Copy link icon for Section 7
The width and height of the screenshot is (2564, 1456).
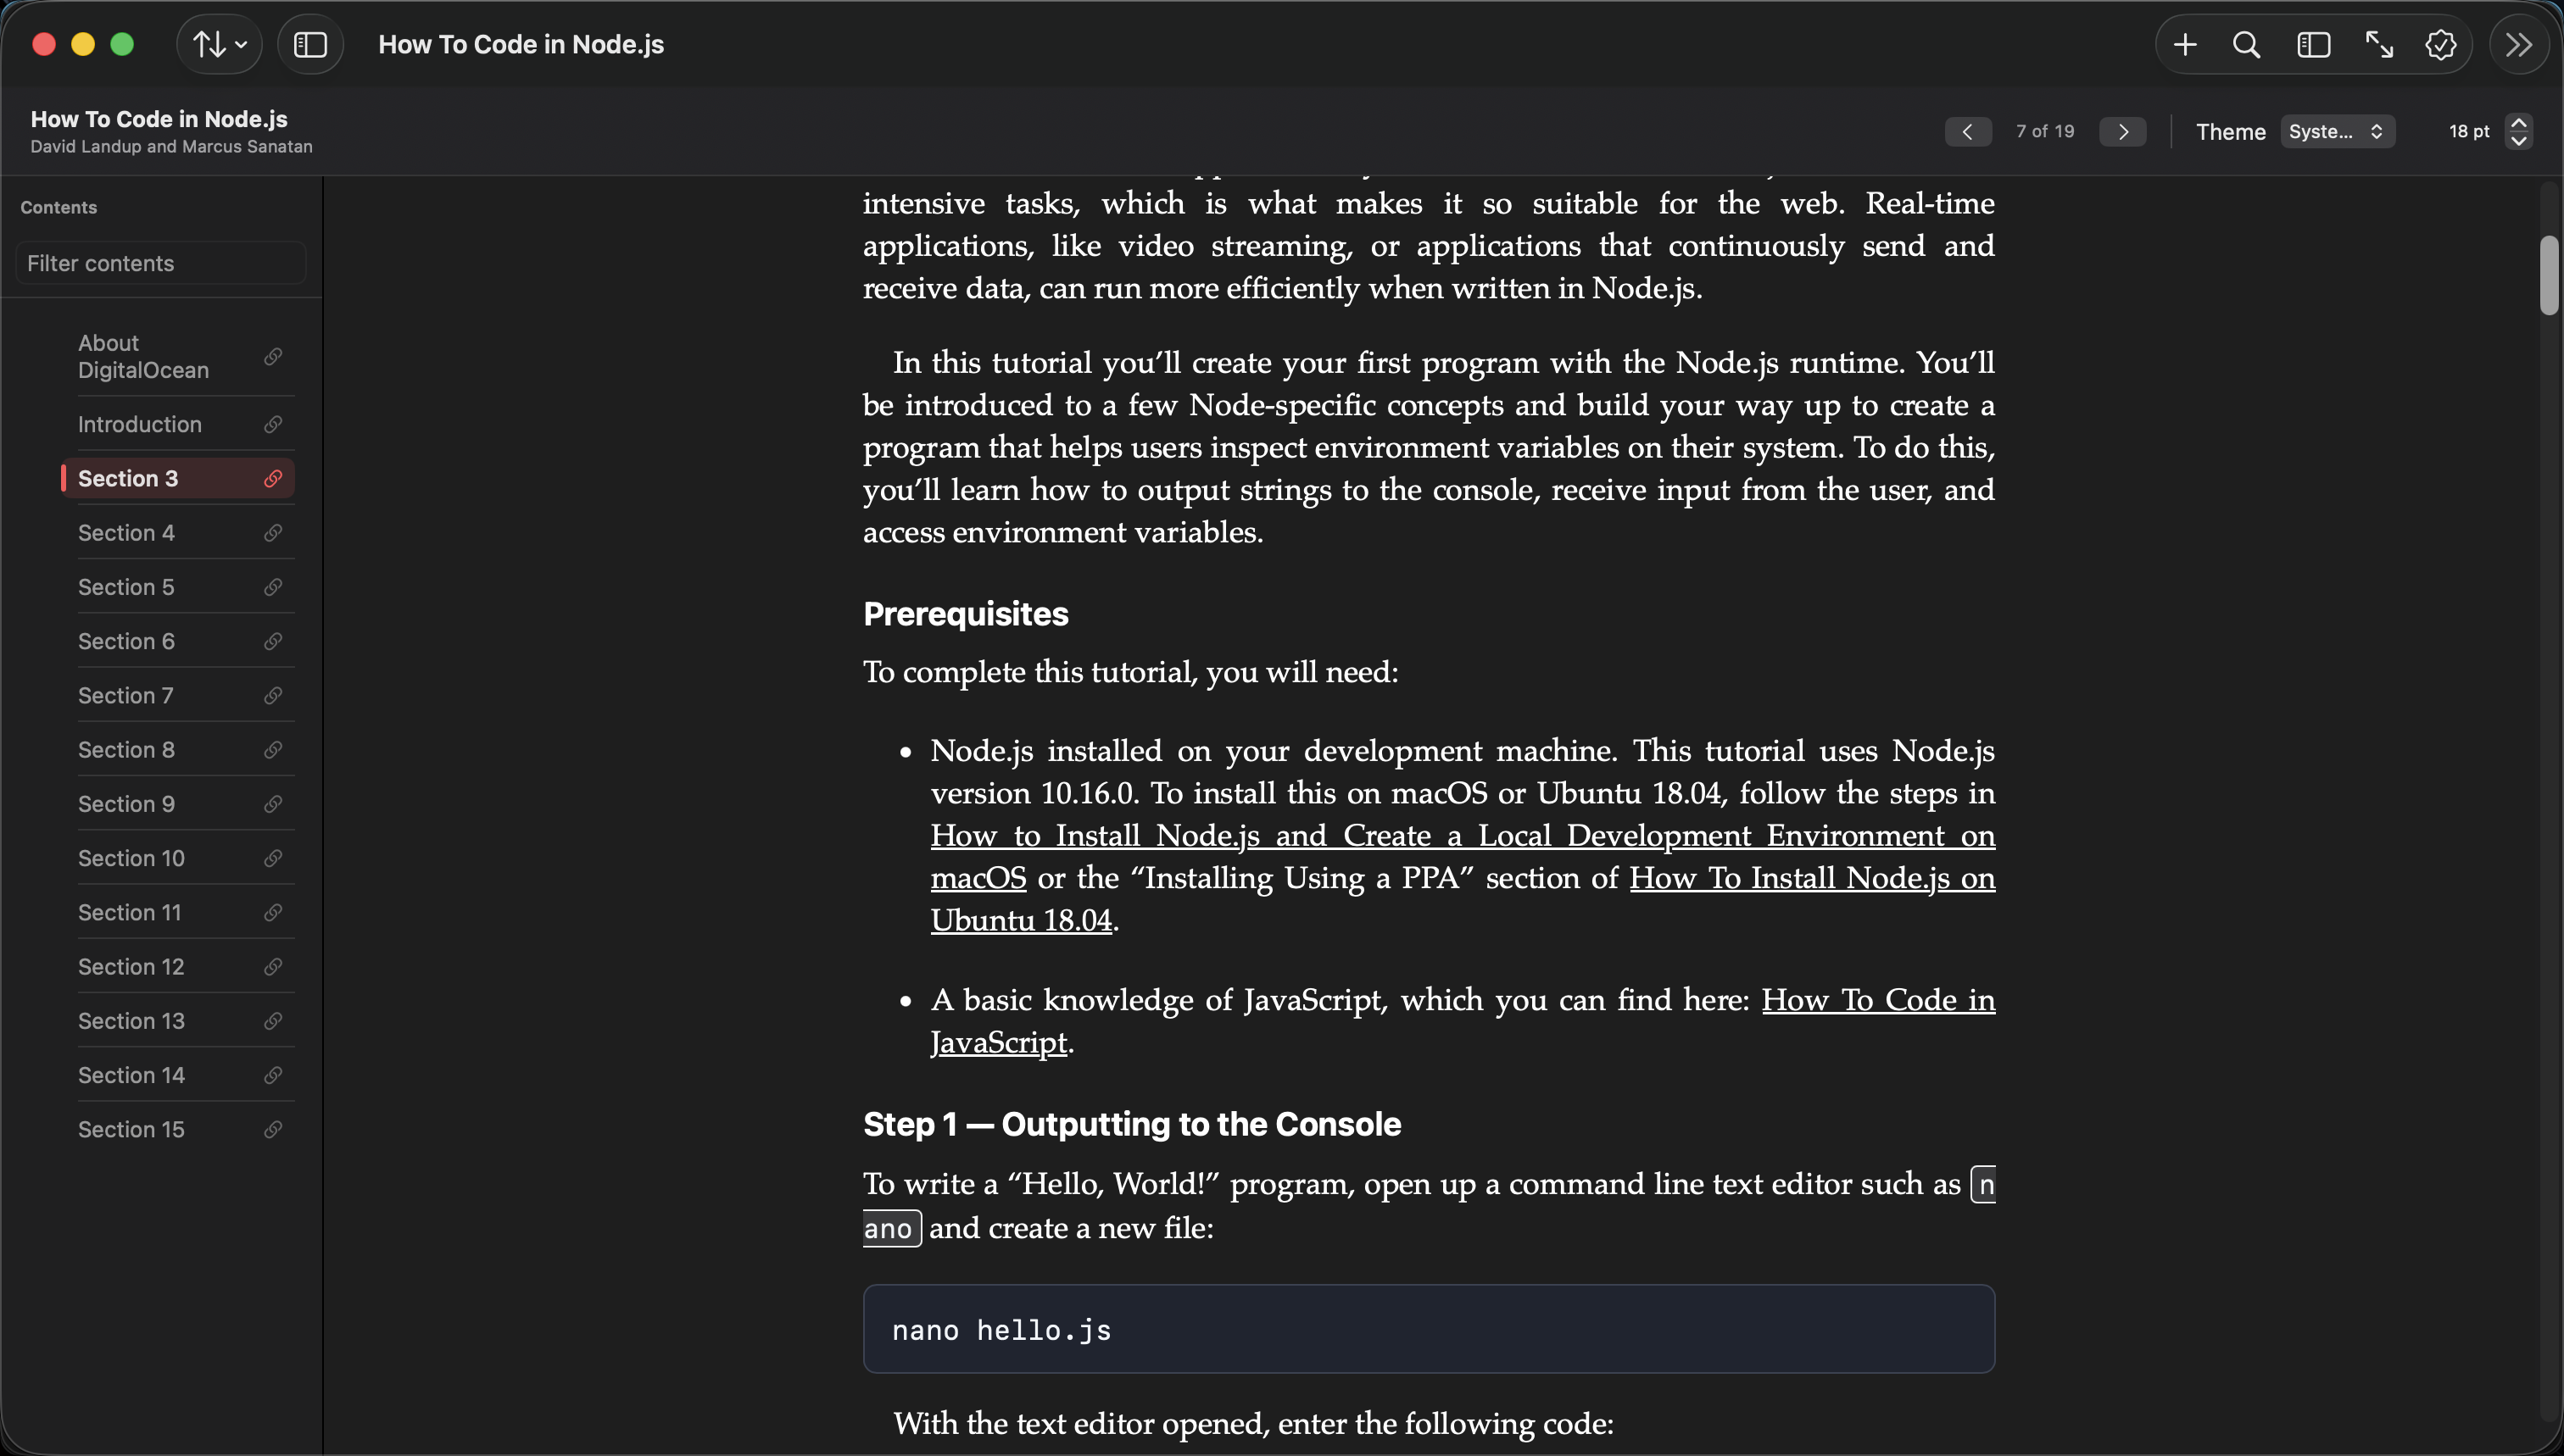(x=272, y=695)
